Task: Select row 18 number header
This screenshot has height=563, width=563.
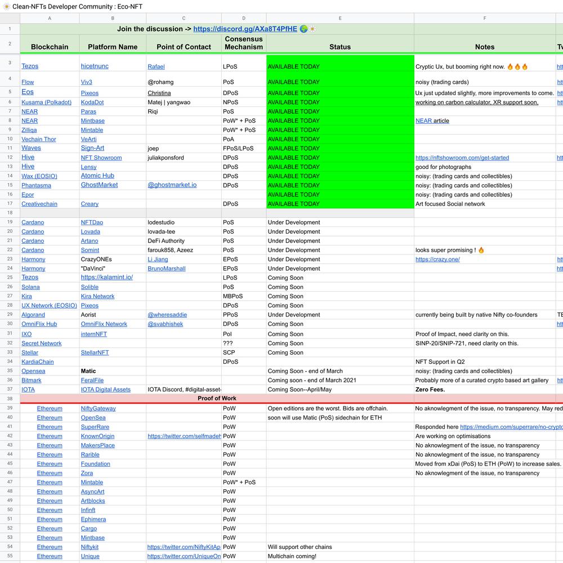Action: coord(10,213)
